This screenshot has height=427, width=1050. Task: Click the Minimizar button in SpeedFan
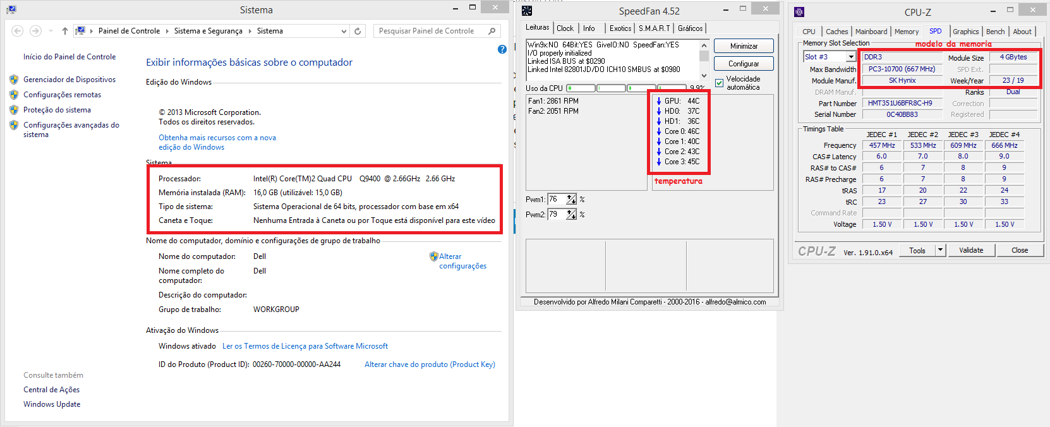pos(744,46)
